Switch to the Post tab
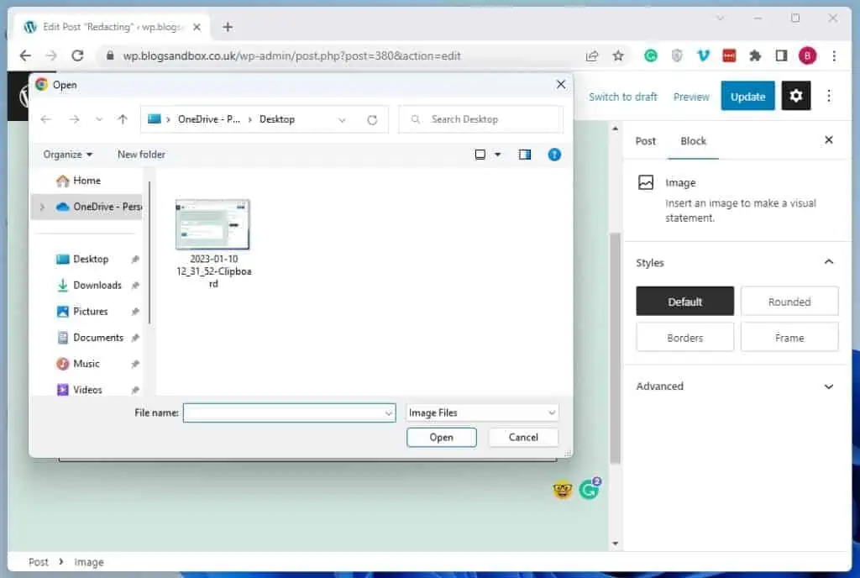The width and height of the screenshot is (860, 578). coord(645,141)
